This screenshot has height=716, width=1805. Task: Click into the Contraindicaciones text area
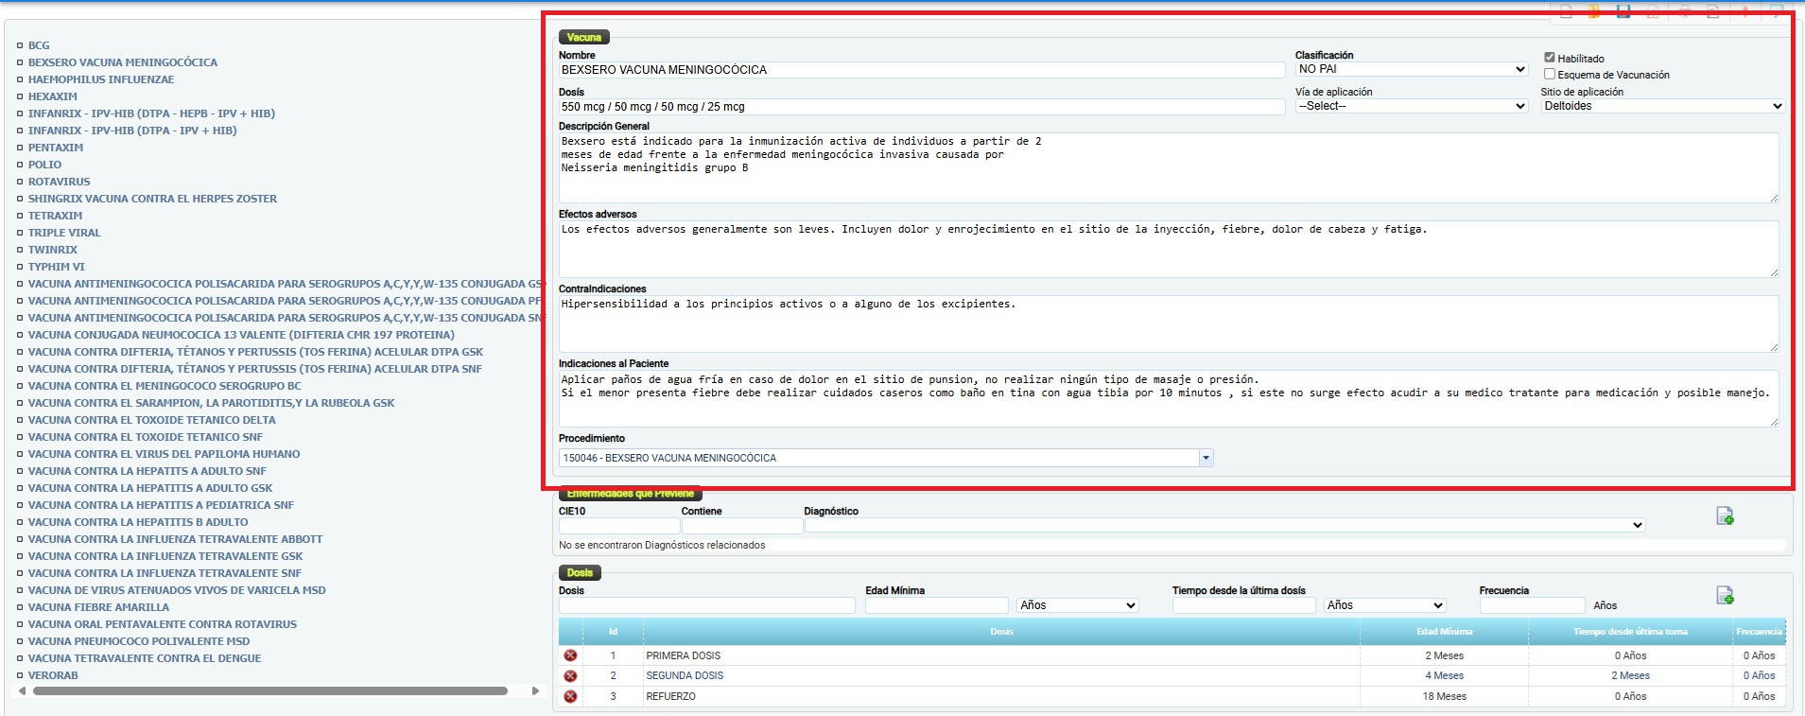(1169, 323)
